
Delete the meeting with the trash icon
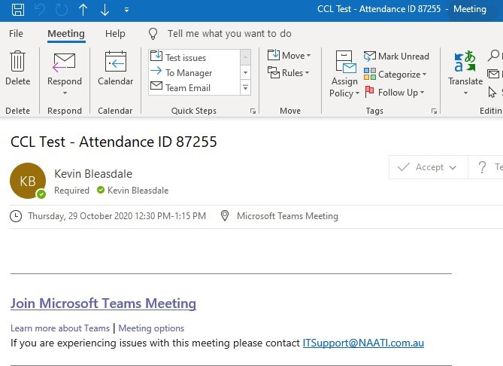coord(17,61)
